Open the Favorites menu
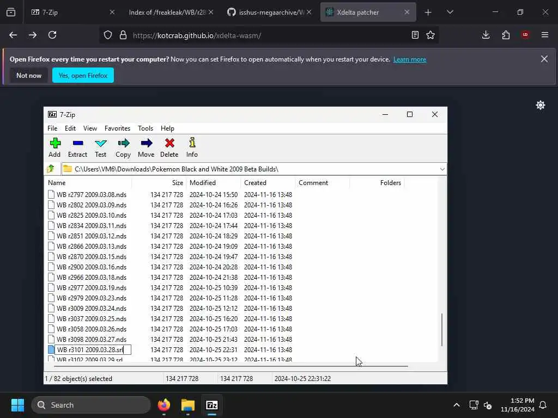This screenshot has height=418, width=558. click(x=118, y=128)
